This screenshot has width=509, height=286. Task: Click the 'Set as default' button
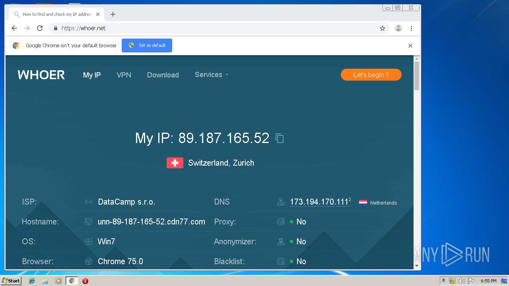[x=147, y=45]
